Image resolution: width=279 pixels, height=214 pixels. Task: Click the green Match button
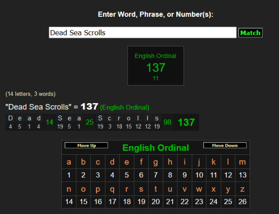click(250, 33)
